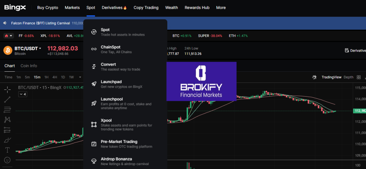Switch chart view to TradingView
The height and width of the screenshot is (169, 366).
tap(331, 77)
